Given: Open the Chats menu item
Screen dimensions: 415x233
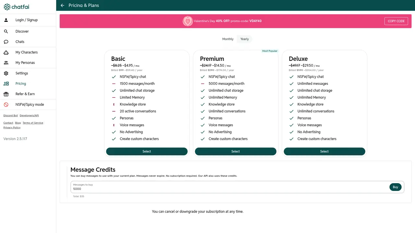Looking at the screenshot, I should click(x=20, y=42).
